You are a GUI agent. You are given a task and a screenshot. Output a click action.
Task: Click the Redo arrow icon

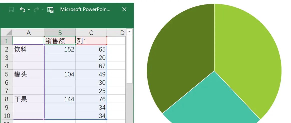(36, 9)
